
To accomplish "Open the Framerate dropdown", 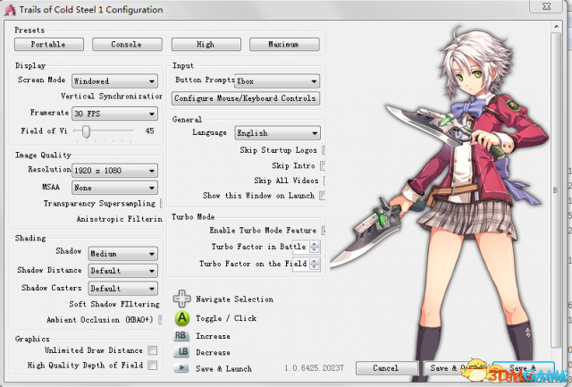I will (114, 114).
